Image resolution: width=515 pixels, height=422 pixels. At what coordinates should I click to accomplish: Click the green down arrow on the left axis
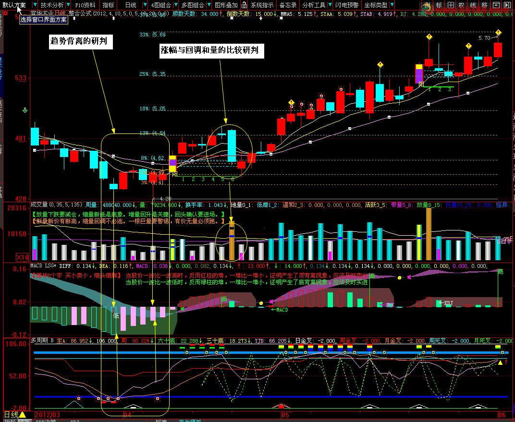click(x=25, y=110)
